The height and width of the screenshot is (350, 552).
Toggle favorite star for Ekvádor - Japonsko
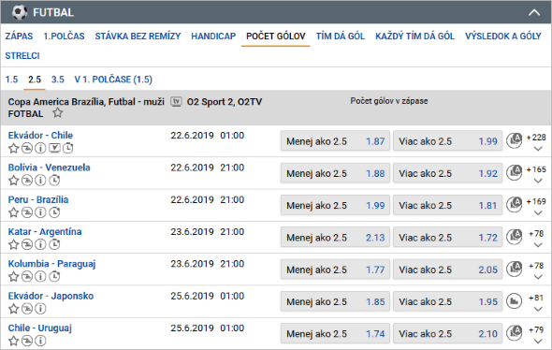14,309
